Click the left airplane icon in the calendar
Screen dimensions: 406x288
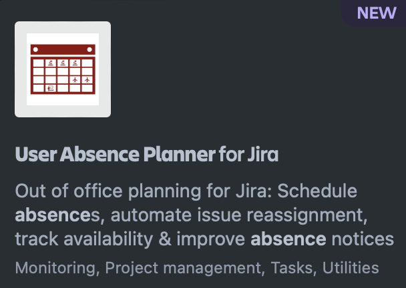click(73, 79)
